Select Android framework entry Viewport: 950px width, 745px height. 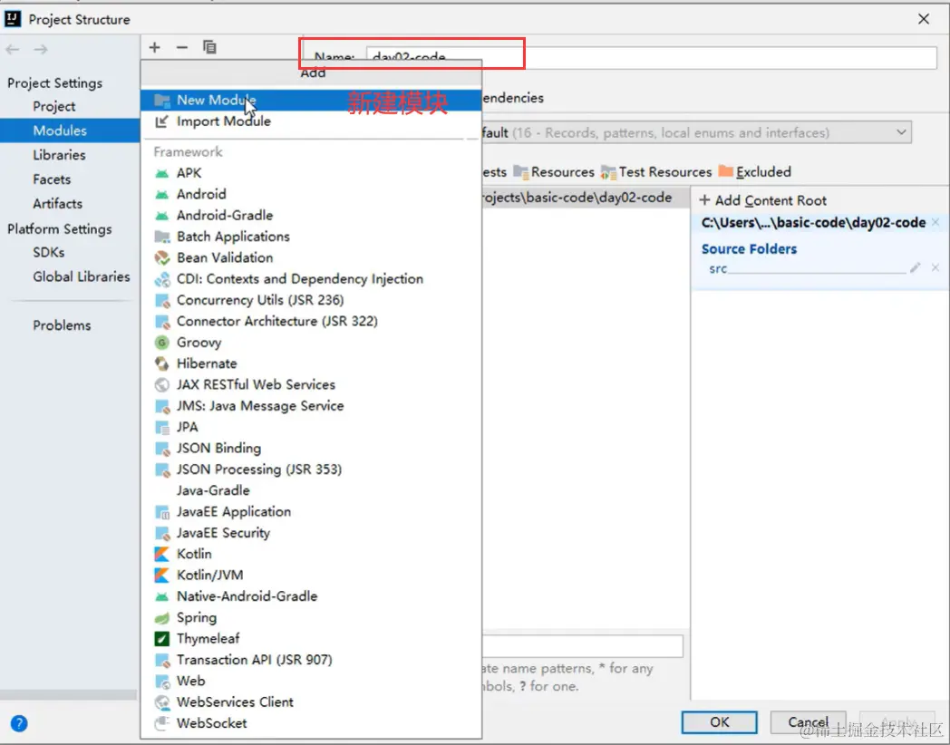[311, 195]
